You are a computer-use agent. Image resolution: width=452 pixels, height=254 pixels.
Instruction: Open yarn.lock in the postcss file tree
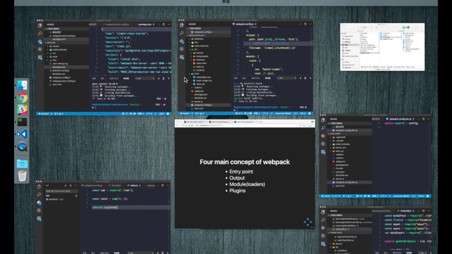[57, 85]
